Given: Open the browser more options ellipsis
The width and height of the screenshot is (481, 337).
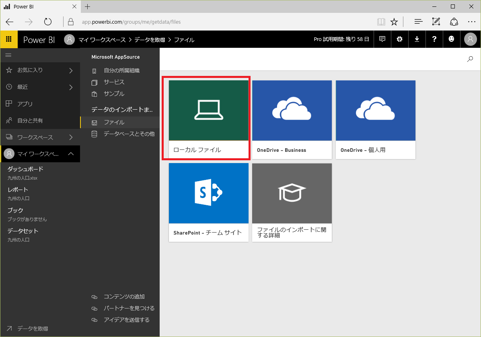Looking at the screenshot, I should pos(471,22).
